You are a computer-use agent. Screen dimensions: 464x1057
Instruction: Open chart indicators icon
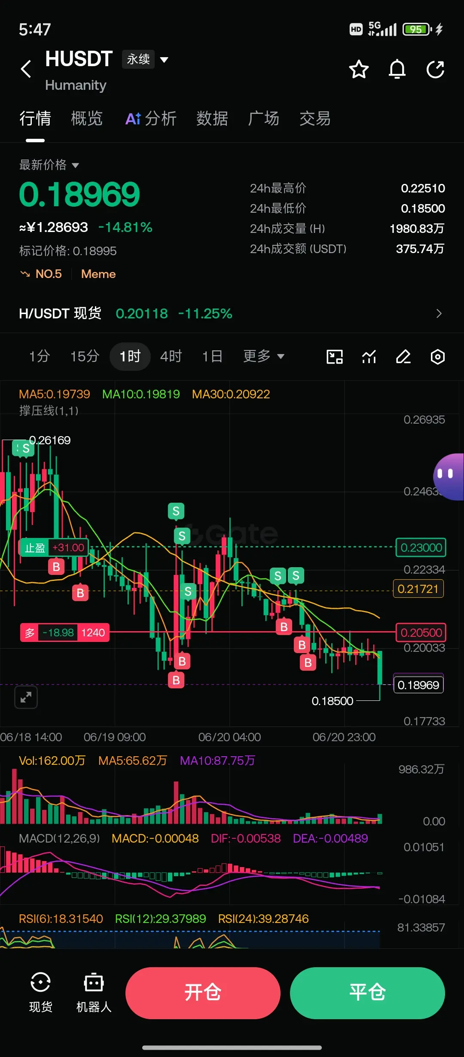(x=369, y=357)
